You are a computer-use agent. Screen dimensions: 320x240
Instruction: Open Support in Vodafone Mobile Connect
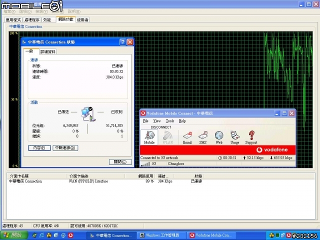(251, 137)
